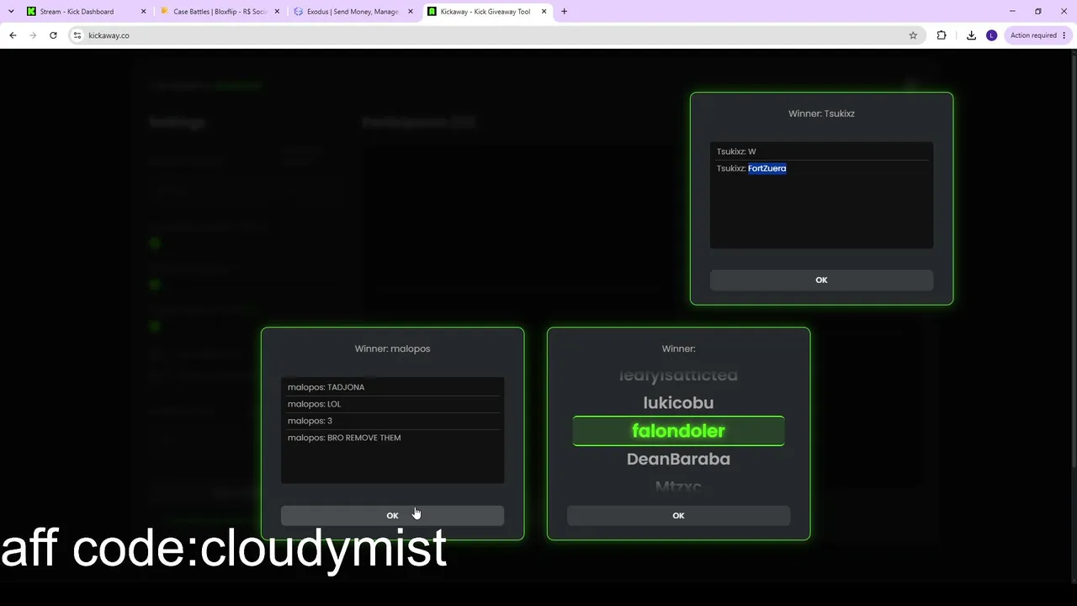Close the Exodus tab
1077x606 pixels.
point(411,12)
